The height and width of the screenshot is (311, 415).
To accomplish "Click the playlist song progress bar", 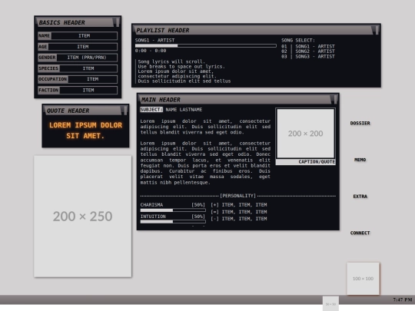I will pos(206,46).
